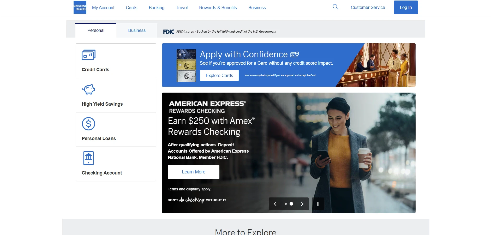Click the hotel reception banner photo
This screenshot has height=235, width=491.
(378, 65)
